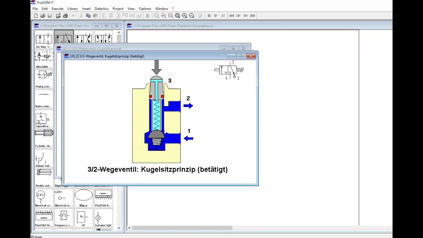Click library panel scroll down arrow
Viewport: 423px width, 238px height.
tap(119, 228)
